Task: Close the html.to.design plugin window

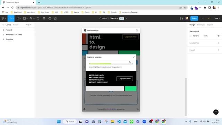Action: 137,30
